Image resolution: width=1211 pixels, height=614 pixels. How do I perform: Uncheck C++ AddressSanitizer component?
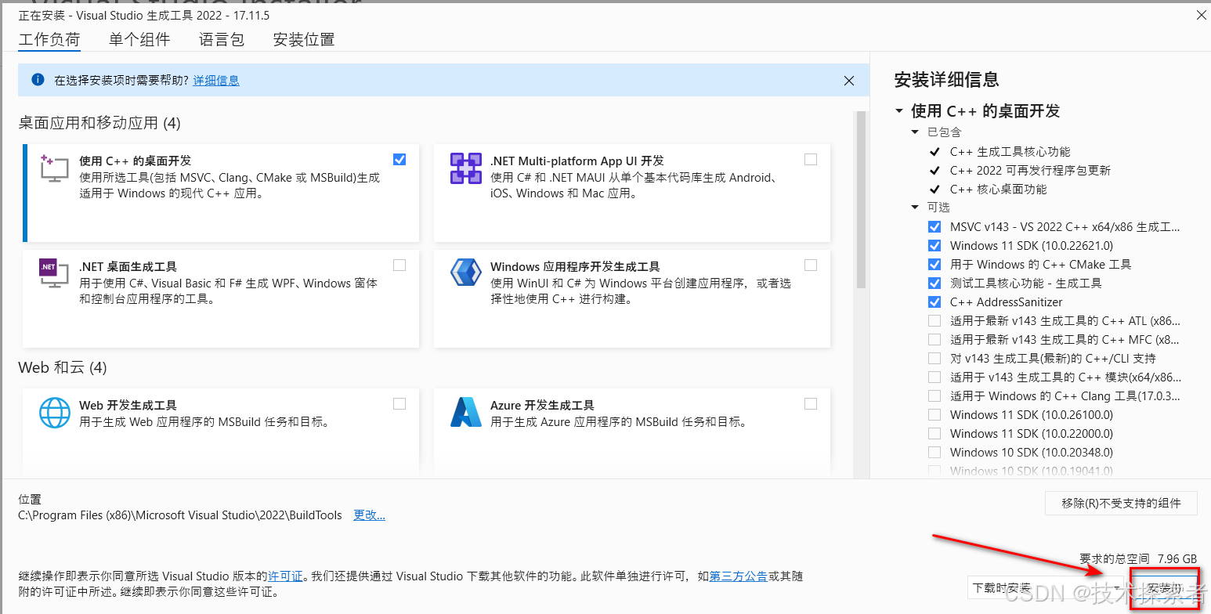pos(934,302)
